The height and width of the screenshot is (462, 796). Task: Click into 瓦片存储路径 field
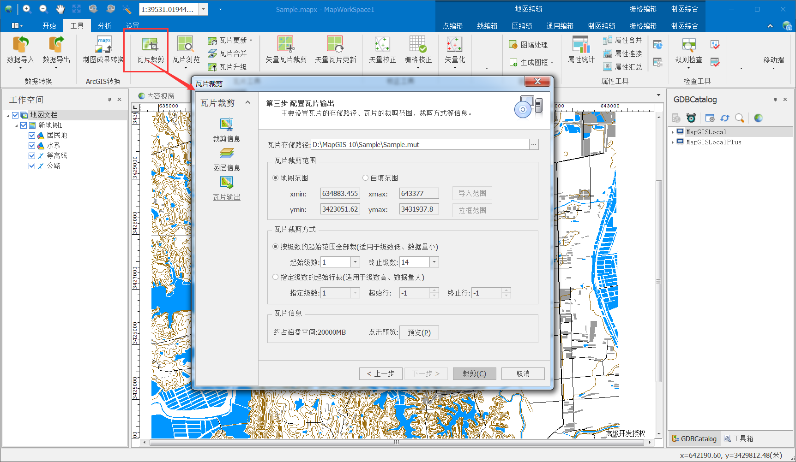(x=420, y=144)
